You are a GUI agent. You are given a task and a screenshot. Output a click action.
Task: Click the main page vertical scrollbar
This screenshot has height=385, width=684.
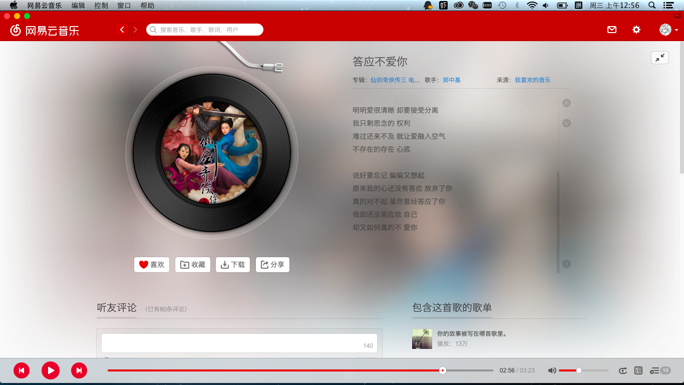tap(681, 108)
